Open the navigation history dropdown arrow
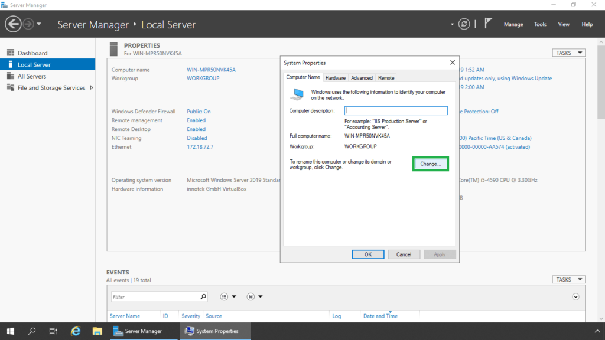Image resolution: width=605 pixels, height=340 pixels. (39, 24)
